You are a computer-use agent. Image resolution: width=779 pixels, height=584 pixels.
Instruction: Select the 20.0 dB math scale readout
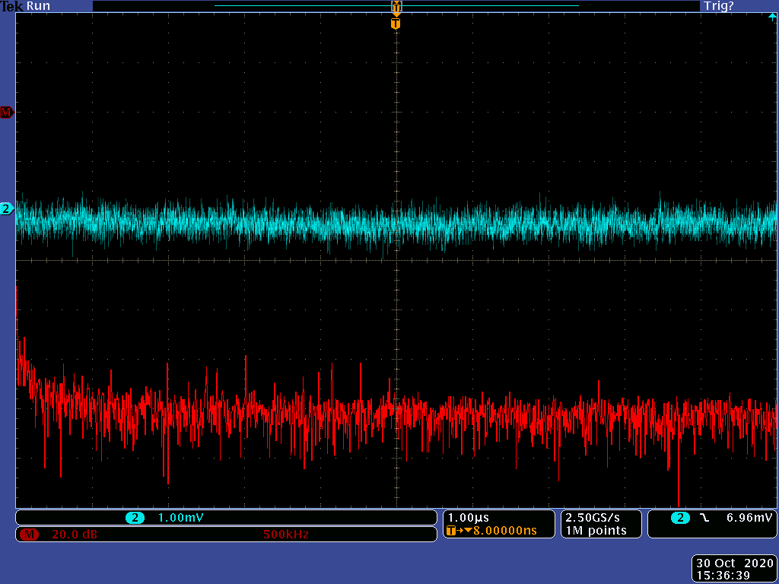74,535
